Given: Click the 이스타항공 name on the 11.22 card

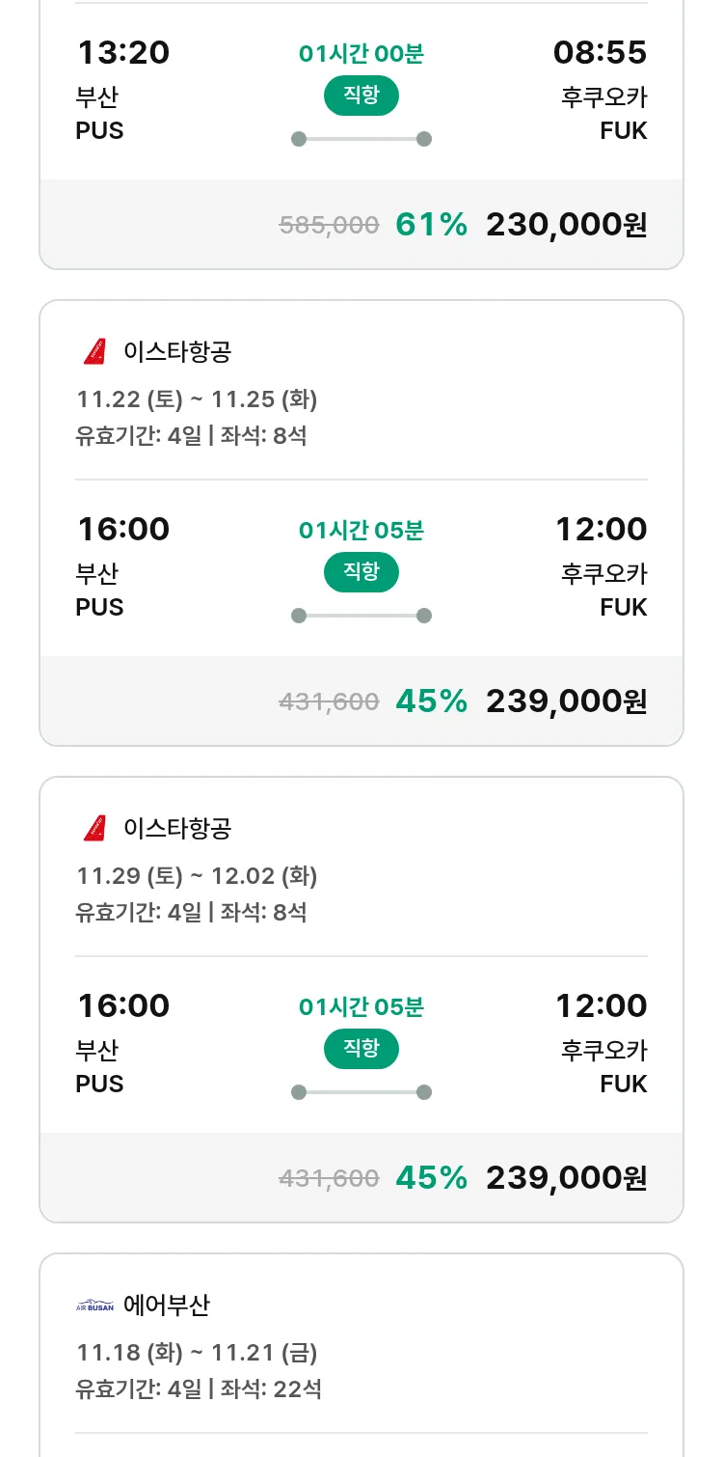Looking at the screenshot, I should click(x=177, y=352).
